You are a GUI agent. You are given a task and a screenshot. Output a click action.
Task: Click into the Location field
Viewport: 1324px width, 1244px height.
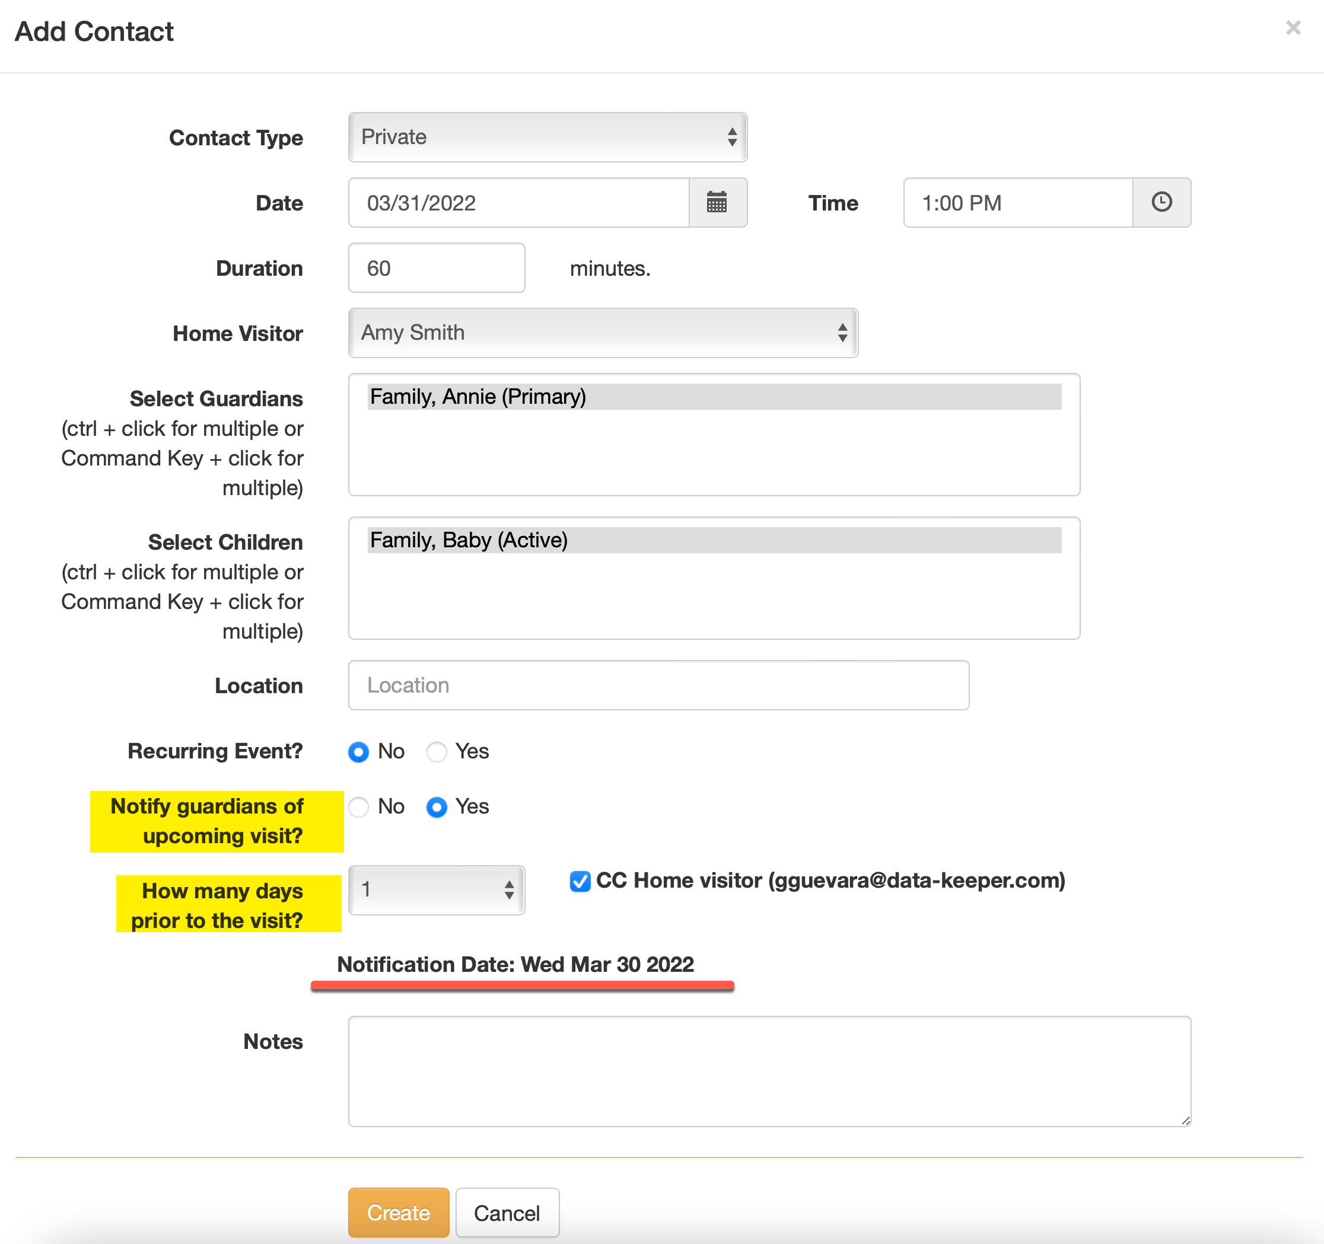658,685
